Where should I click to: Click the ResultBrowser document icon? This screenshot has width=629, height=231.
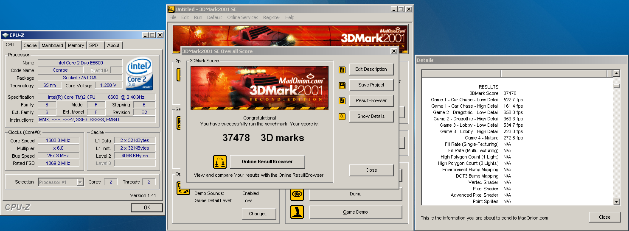(x=342, y=101)
